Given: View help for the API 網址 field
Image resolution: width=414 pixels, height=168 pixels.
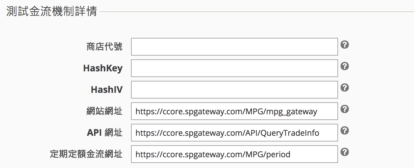Looking at the screenshot, I should click(x=345, y=130).
